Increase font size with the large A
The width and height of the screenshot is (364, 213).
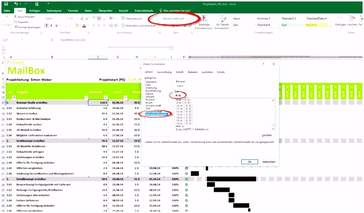click(82, 18)
